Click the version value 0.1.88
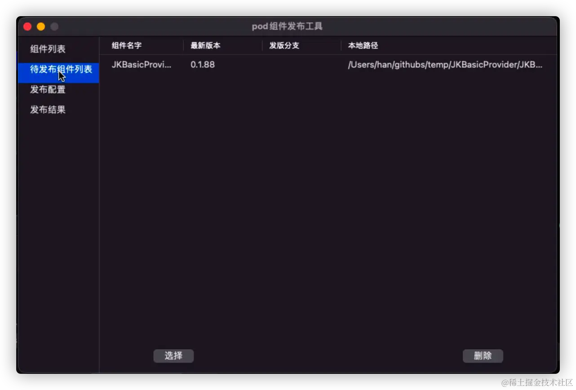576x390 pixels. (x=203, y=65)
